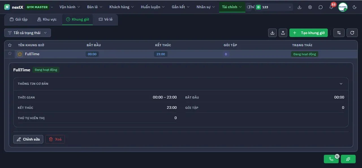
Task: Open the AI sparkle assistant button
Action: [348, 159]
